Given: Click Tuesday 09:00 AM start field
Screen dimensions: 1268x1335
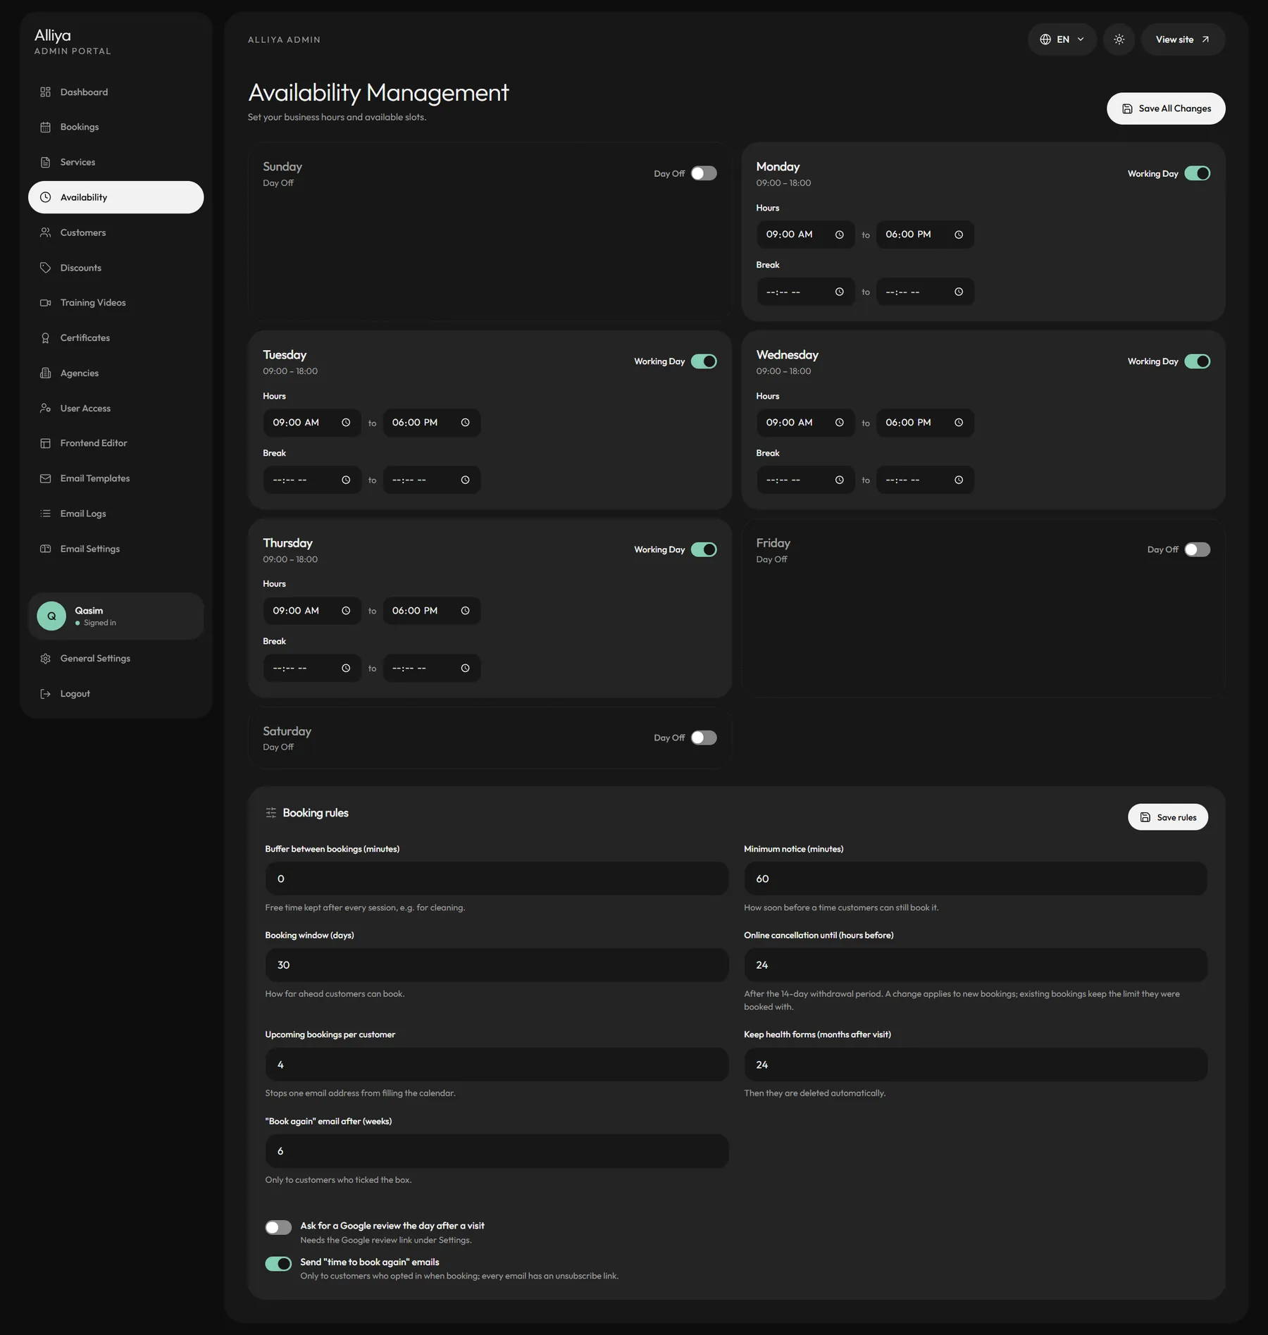Looking at the screenshot, I should pos(312,423).
